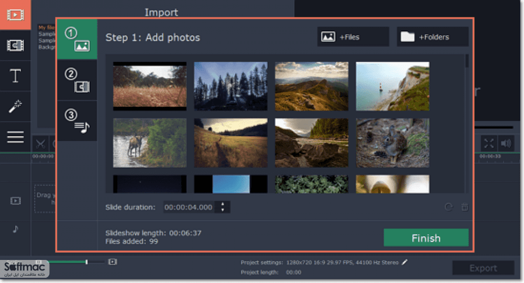
Task: Select the green foliage photo thumbnail
Action: tap(311, 184)
